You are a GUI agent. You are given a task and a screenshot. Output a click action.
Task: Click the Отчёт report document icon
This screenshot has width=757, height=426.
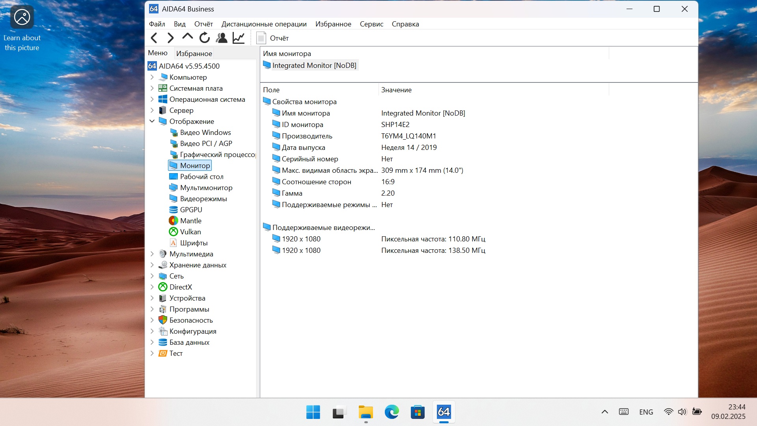(x=261, y=38)
